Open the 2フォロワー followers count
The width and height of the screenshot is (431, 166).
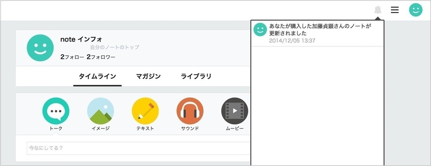click(101, 57)
